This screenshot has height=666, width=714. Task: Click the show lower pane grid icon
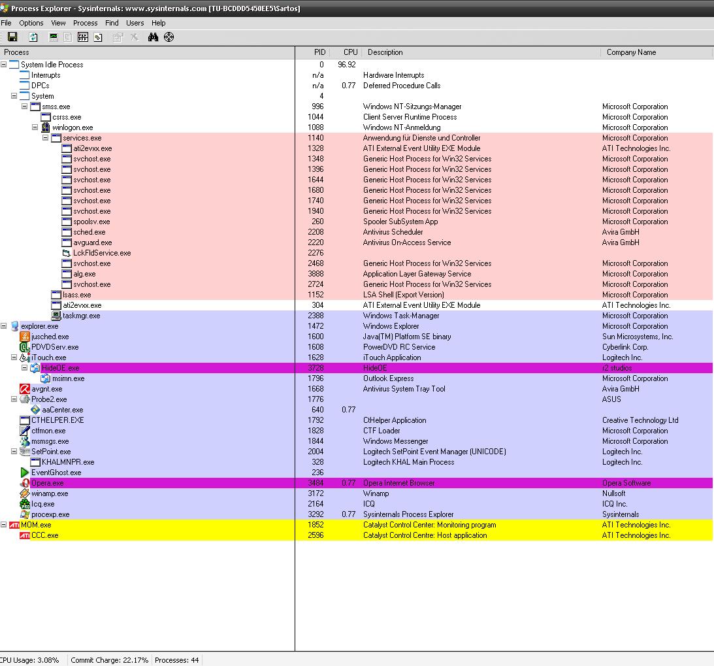point(83,37)
